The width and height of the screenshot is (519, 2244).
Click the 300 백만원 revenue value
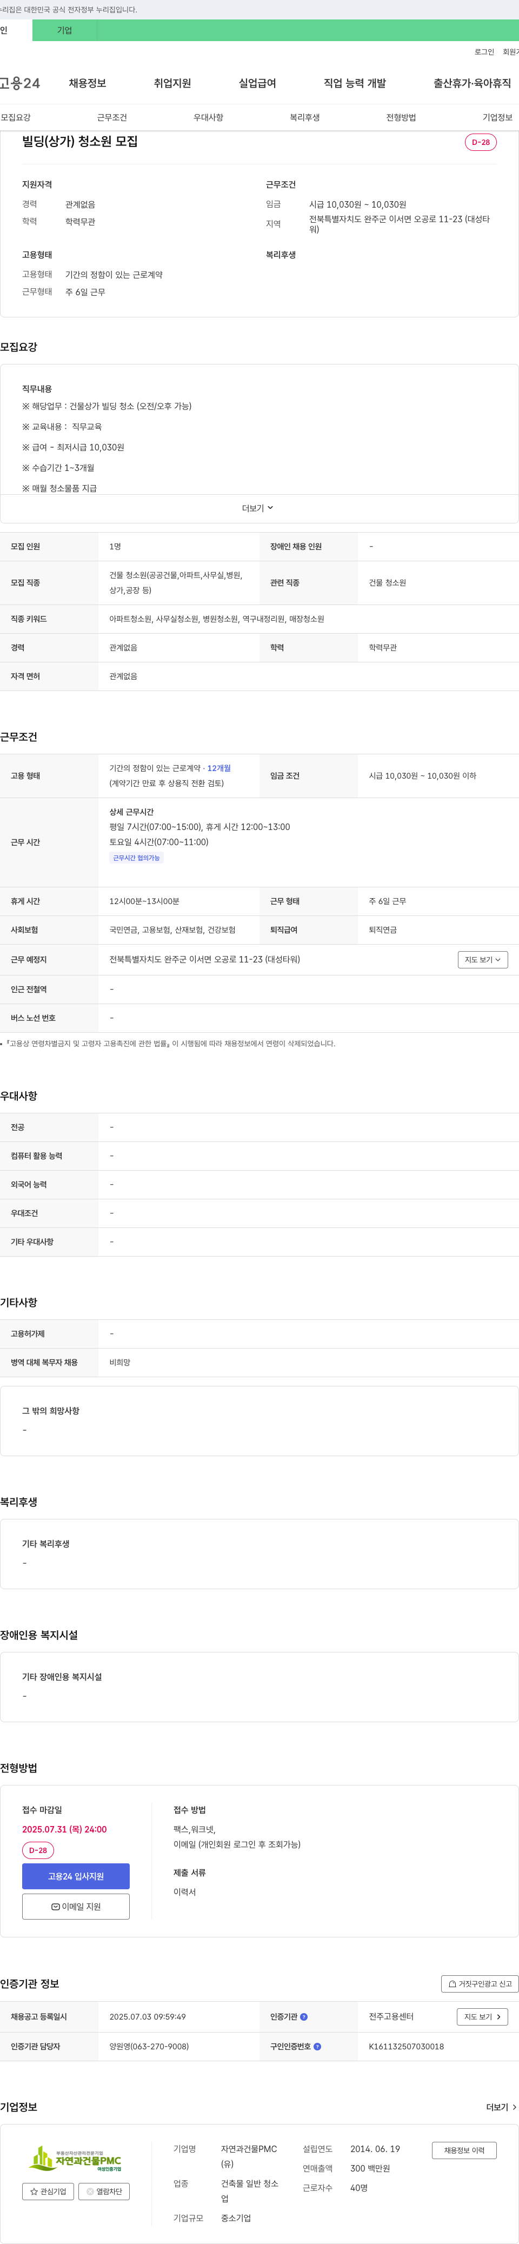pyautogui.click(x=370, y=2168)
